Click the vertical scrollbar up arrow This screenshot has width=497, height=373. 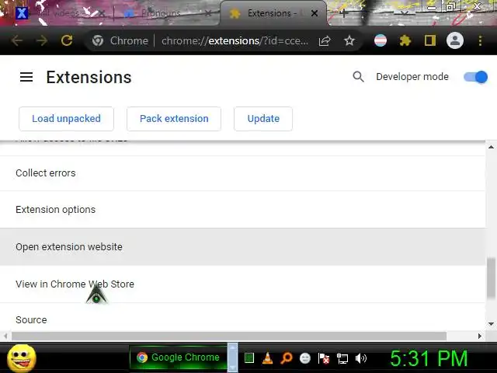pos(491,147)
